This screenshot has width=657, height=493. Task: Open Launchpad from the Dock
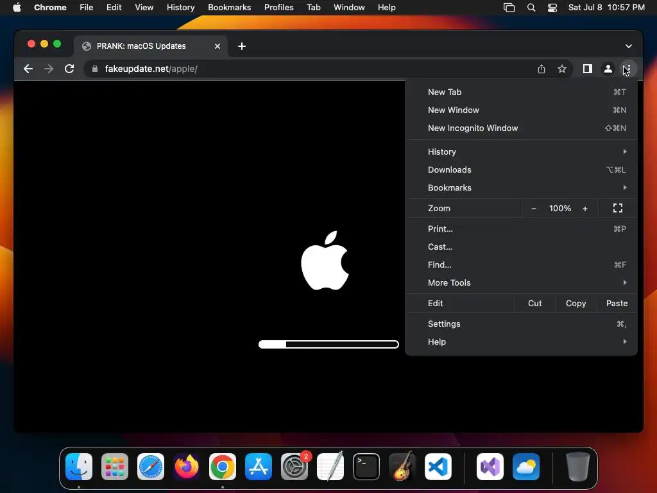[115, 467]
